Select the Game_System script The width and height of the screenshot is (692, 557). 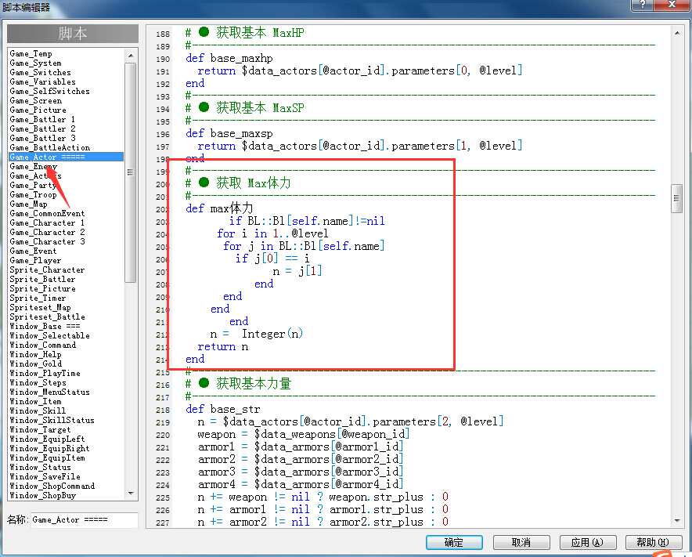pyautogui.click(x=36, y=63)
